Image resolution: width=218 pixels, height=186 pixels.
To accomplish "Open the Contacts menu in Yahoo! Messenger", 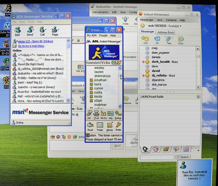I will point(171,20).
